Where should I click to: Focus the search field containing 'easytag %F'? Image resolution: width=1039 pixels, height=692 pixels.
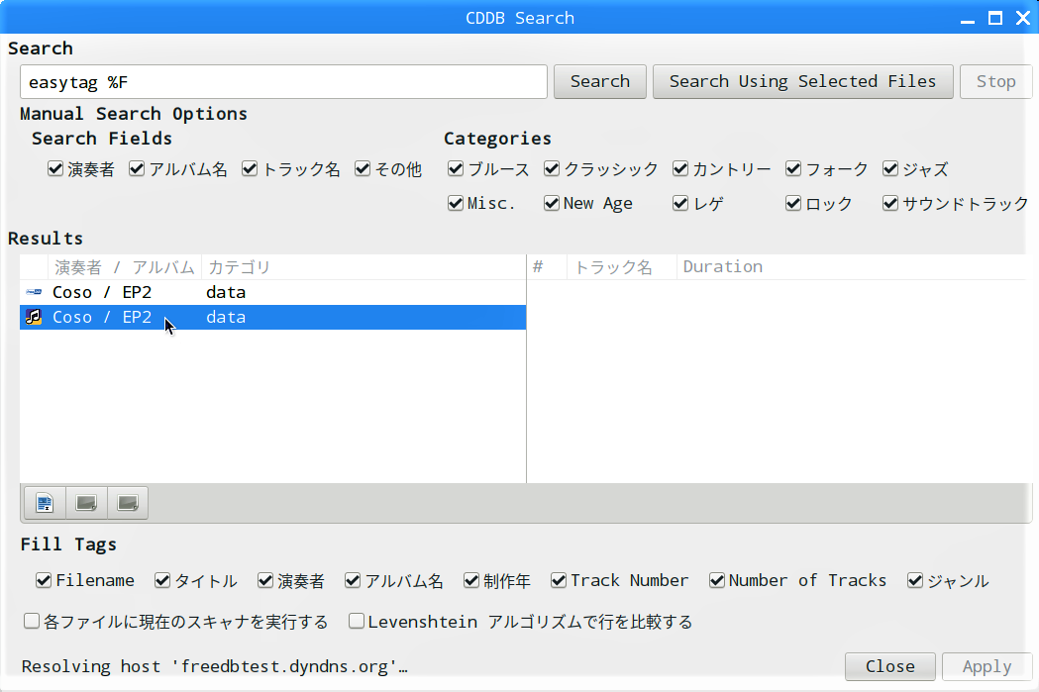click(283, 82)
